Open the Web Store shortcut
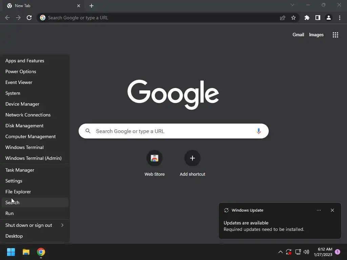Screen dimensions: 347x260 pos(155,164)
